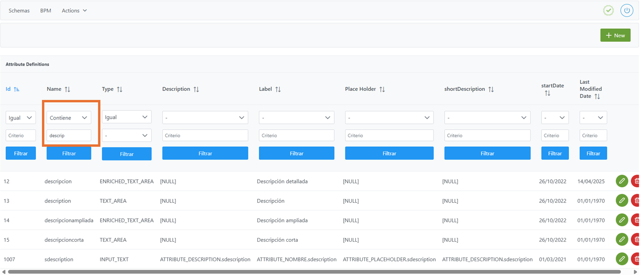Click the green checkmark status icon
This screenshot has width=640, height=278.
coord(608,10)
